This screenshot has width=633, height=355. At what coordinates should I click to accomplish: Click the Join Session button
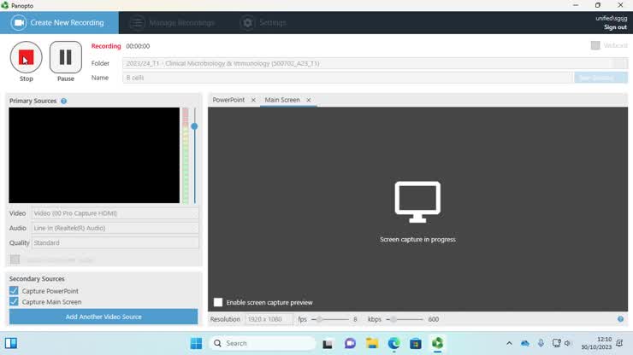(x=600, y=78)
